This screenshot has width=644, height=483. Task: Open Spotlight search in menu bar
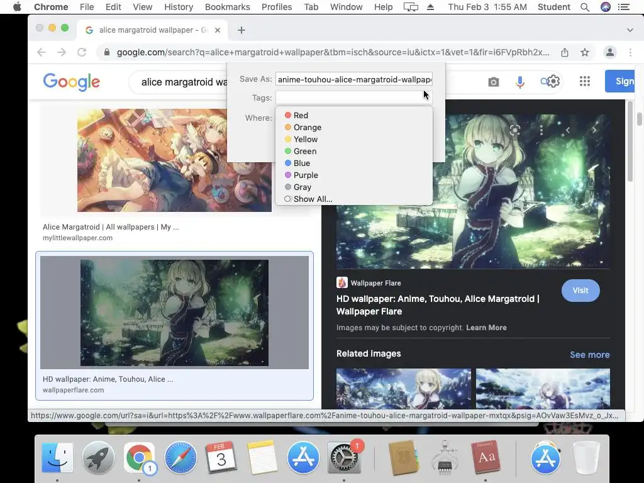(585, 7)
